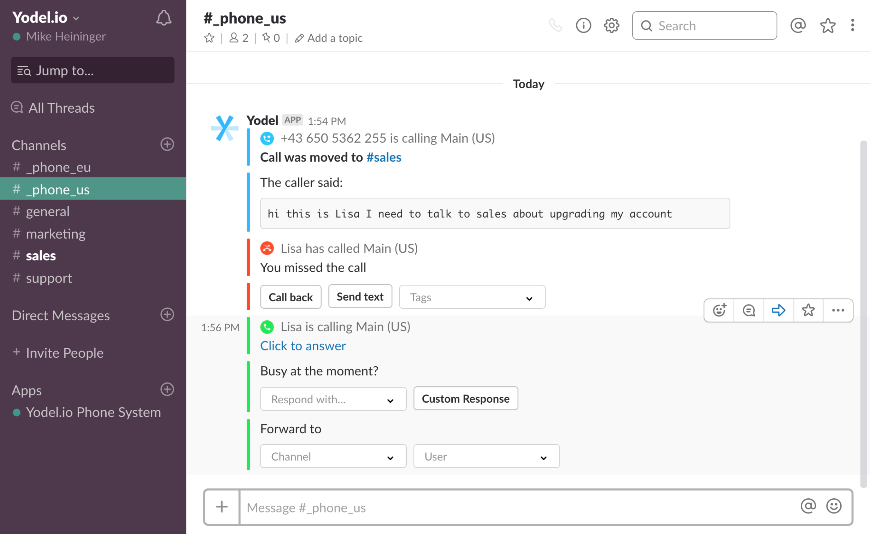Switch to the sales channel
The image size is (870, 534).
point(41,256)
